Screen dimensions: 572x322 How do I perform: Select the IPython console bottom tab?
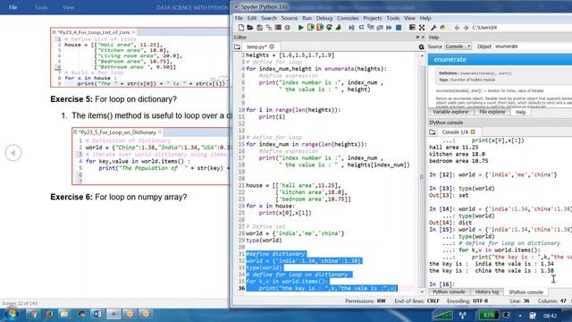(x=526, y=292)
